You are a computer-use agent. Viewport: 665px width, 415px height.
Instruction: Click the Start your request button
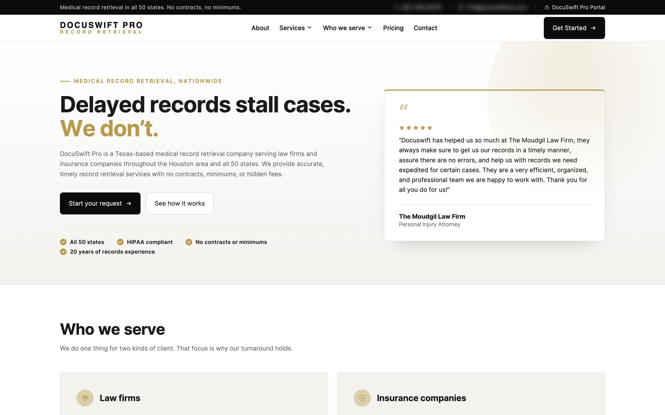100,203
